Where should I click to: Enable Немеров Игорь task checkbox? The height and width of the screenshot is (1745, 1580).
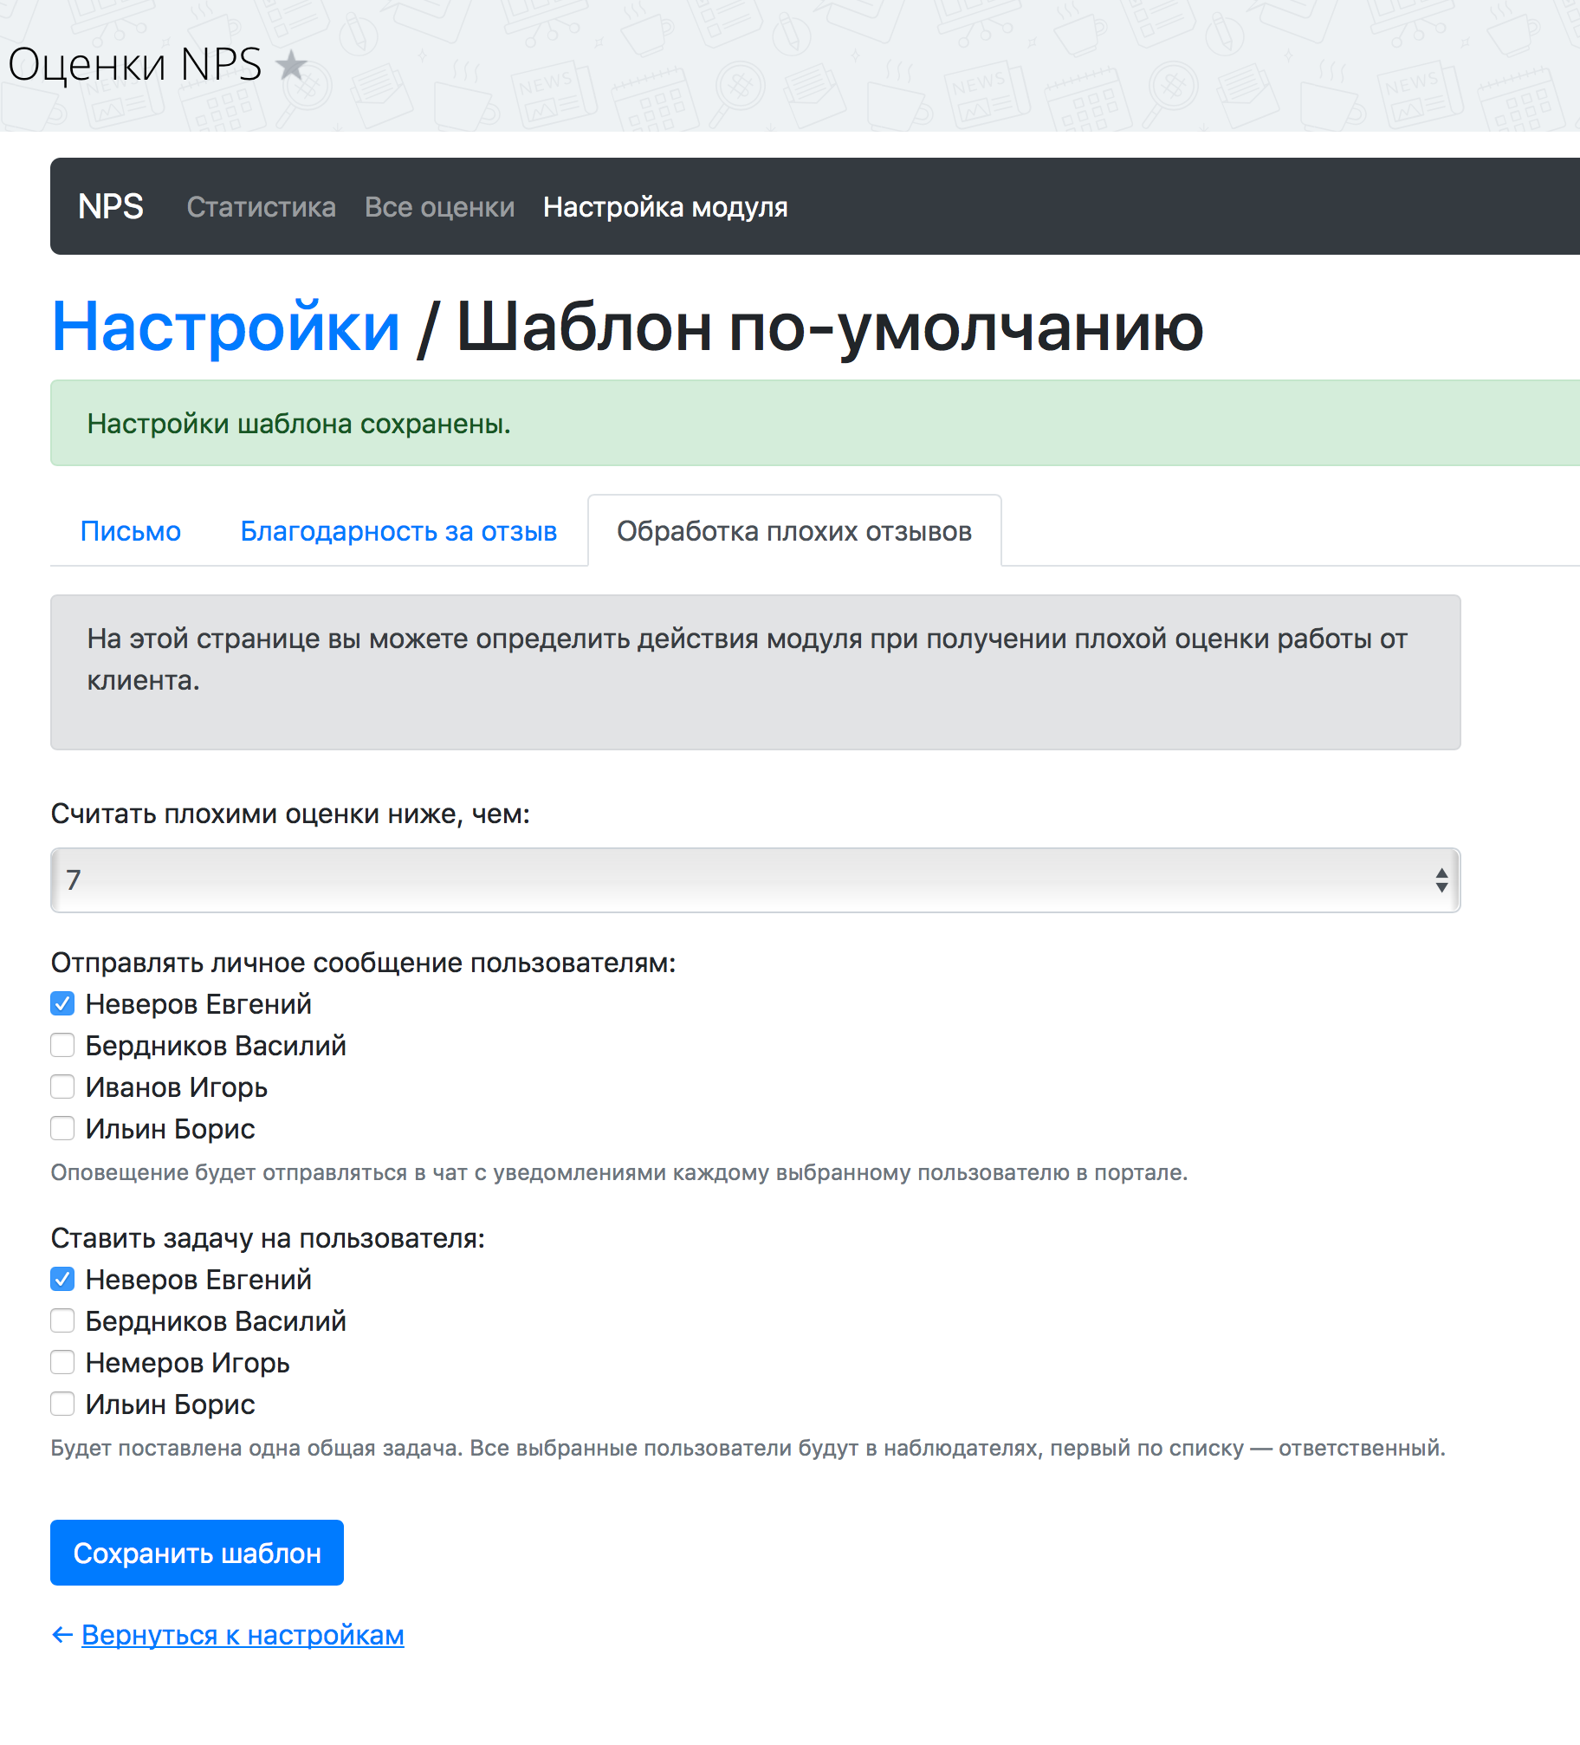click(x=62, y=1363)
